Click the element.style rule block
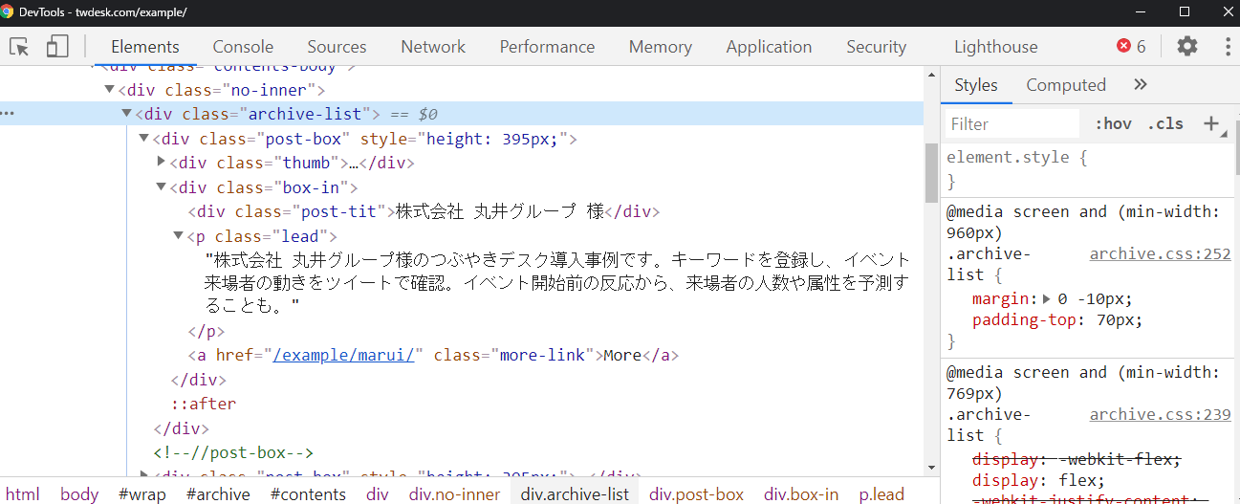The height and width of the screenshot is (504, 1240). point(1088,169)
